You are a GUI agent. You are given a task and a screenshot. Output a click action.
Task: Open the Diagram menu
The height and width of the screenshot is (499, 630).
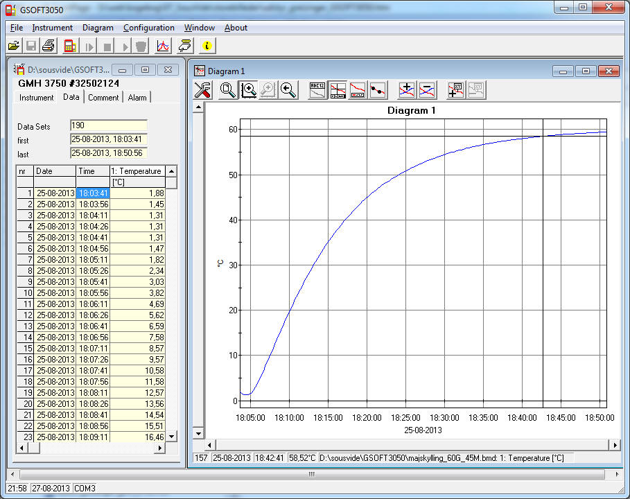coord(98,28)
